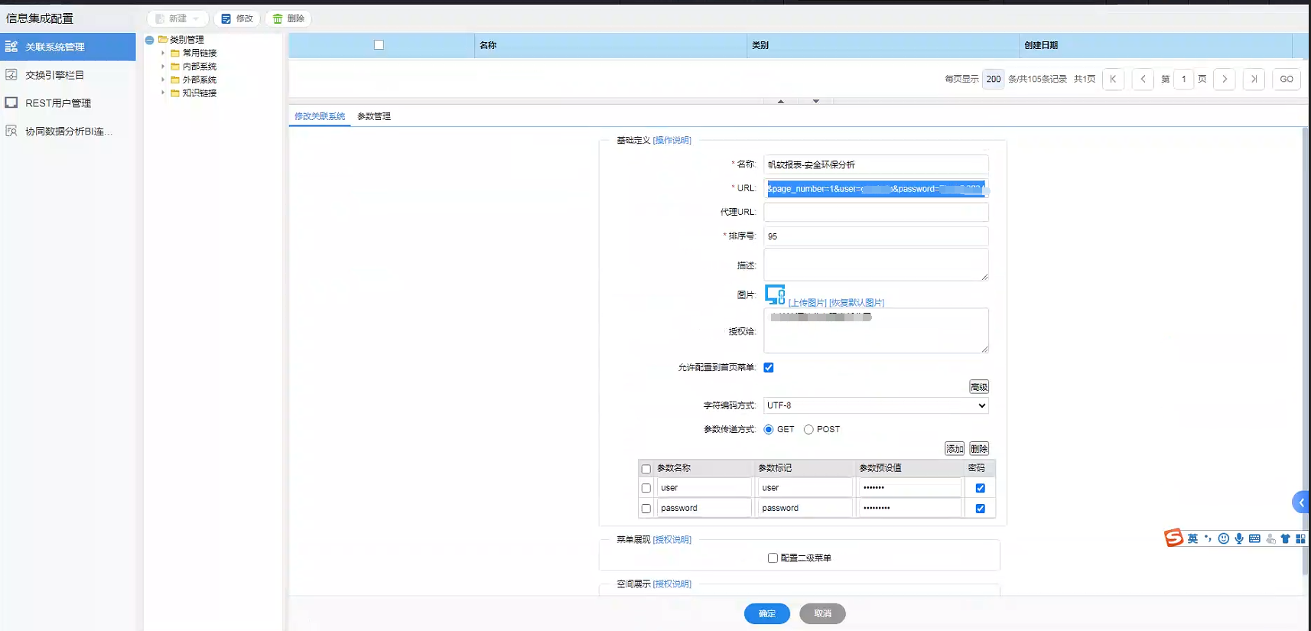This screenshot has height=631, width=1311.
Task: Select the GET radio button
Action: click(769, 430)
